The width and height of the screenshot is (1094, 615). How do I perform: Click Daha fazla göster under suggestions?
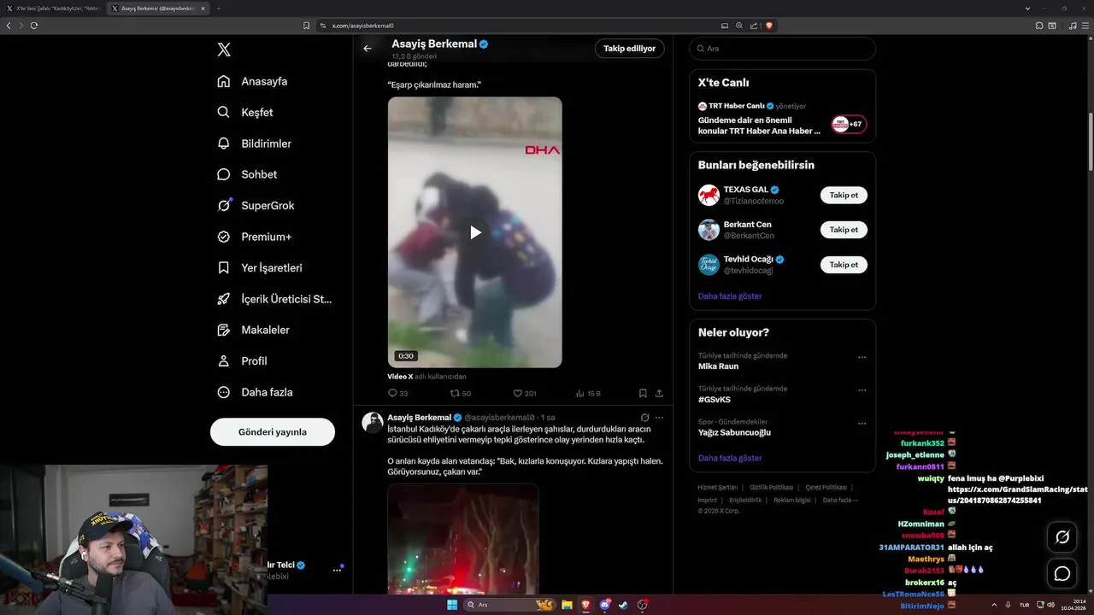730,296
